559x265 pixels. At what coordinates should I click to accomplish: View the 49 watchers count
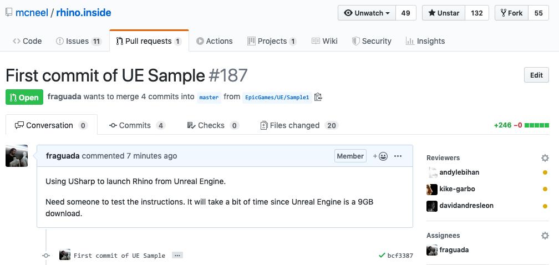click(406, 13)
